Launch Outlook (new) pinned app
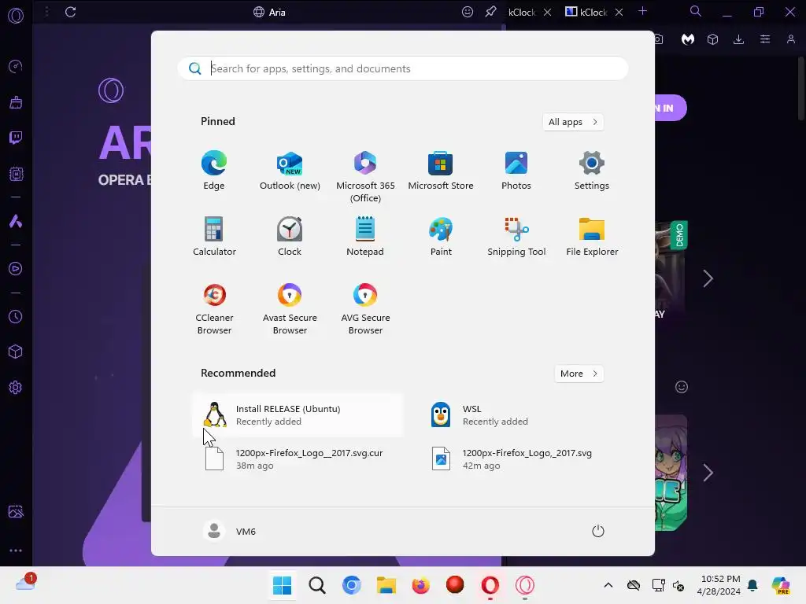806x604 pixels. coord(290,171)
